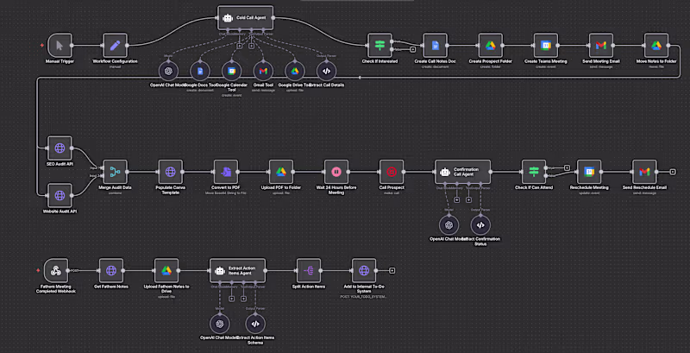Add tool via plus under Cold Call Agent

(x=251, y=46)
